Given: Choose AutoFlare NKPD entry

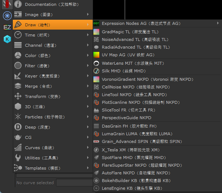Looking at the screenshot, I should click(x=157, y=173).
